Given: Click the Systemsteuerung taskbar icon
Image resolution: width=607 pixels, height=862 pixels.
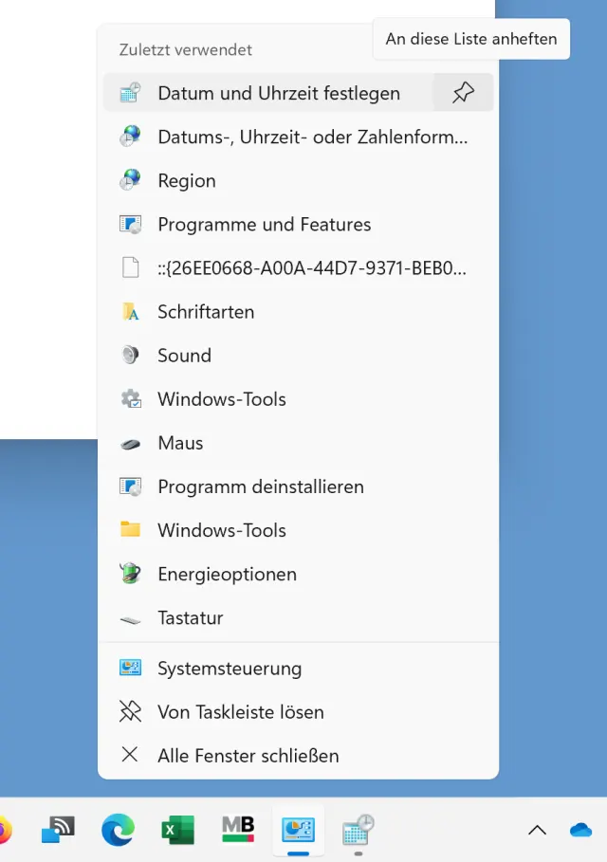Looking at the screenshot, I should point(299,830).
